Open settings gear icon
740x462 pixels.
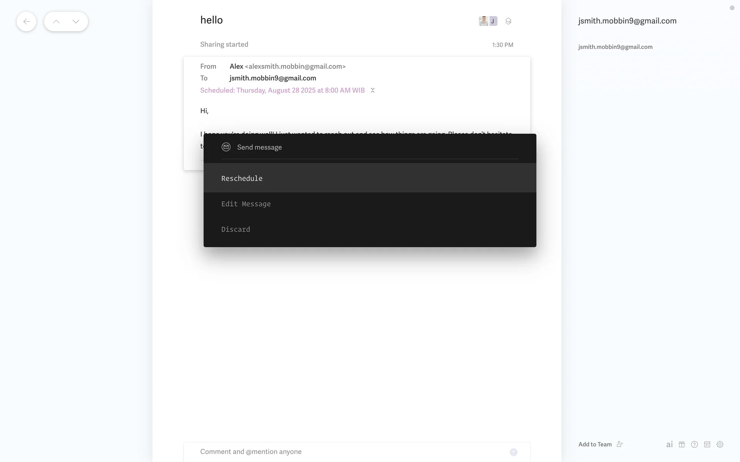click(720, 444)
